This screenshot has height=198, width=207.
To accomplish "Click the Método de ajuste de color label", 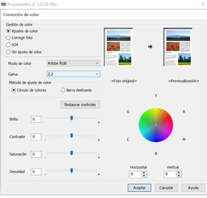I will [x=30, y=82].
